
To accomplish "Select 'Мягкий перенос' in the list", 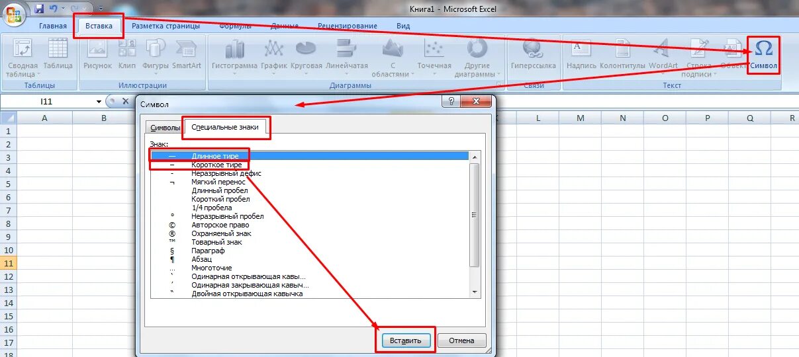I will click(x=310, y=182).
